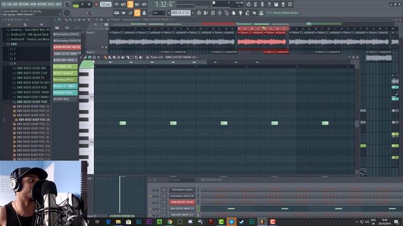This screenshot has height=226, width=403.
Task: Toggle mute LED on first Omnisphere channel
Action: pos(150,190)
